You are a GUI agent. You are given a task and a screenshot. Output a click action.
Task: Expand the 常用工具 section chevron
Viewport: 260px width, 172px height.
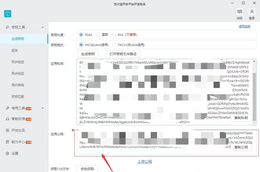point(43,108)
